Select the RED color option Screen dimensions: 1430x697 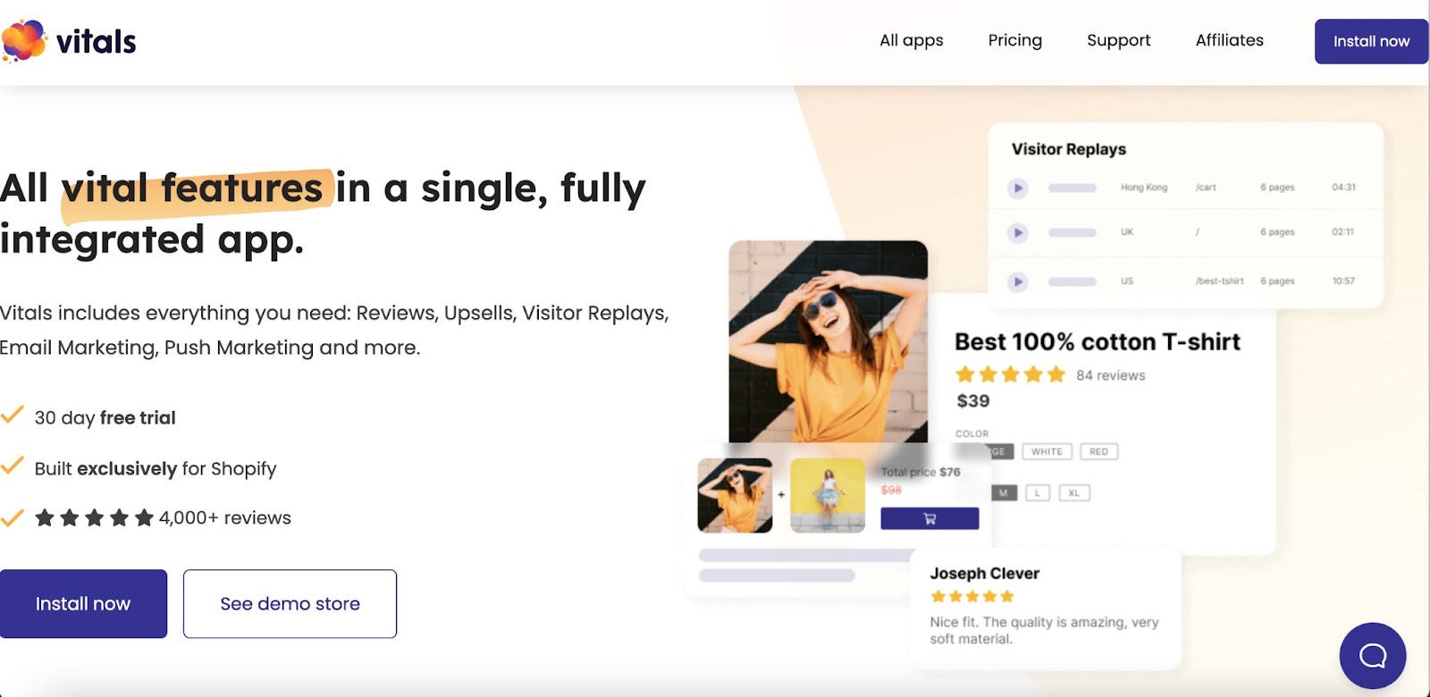point(1098,452)
